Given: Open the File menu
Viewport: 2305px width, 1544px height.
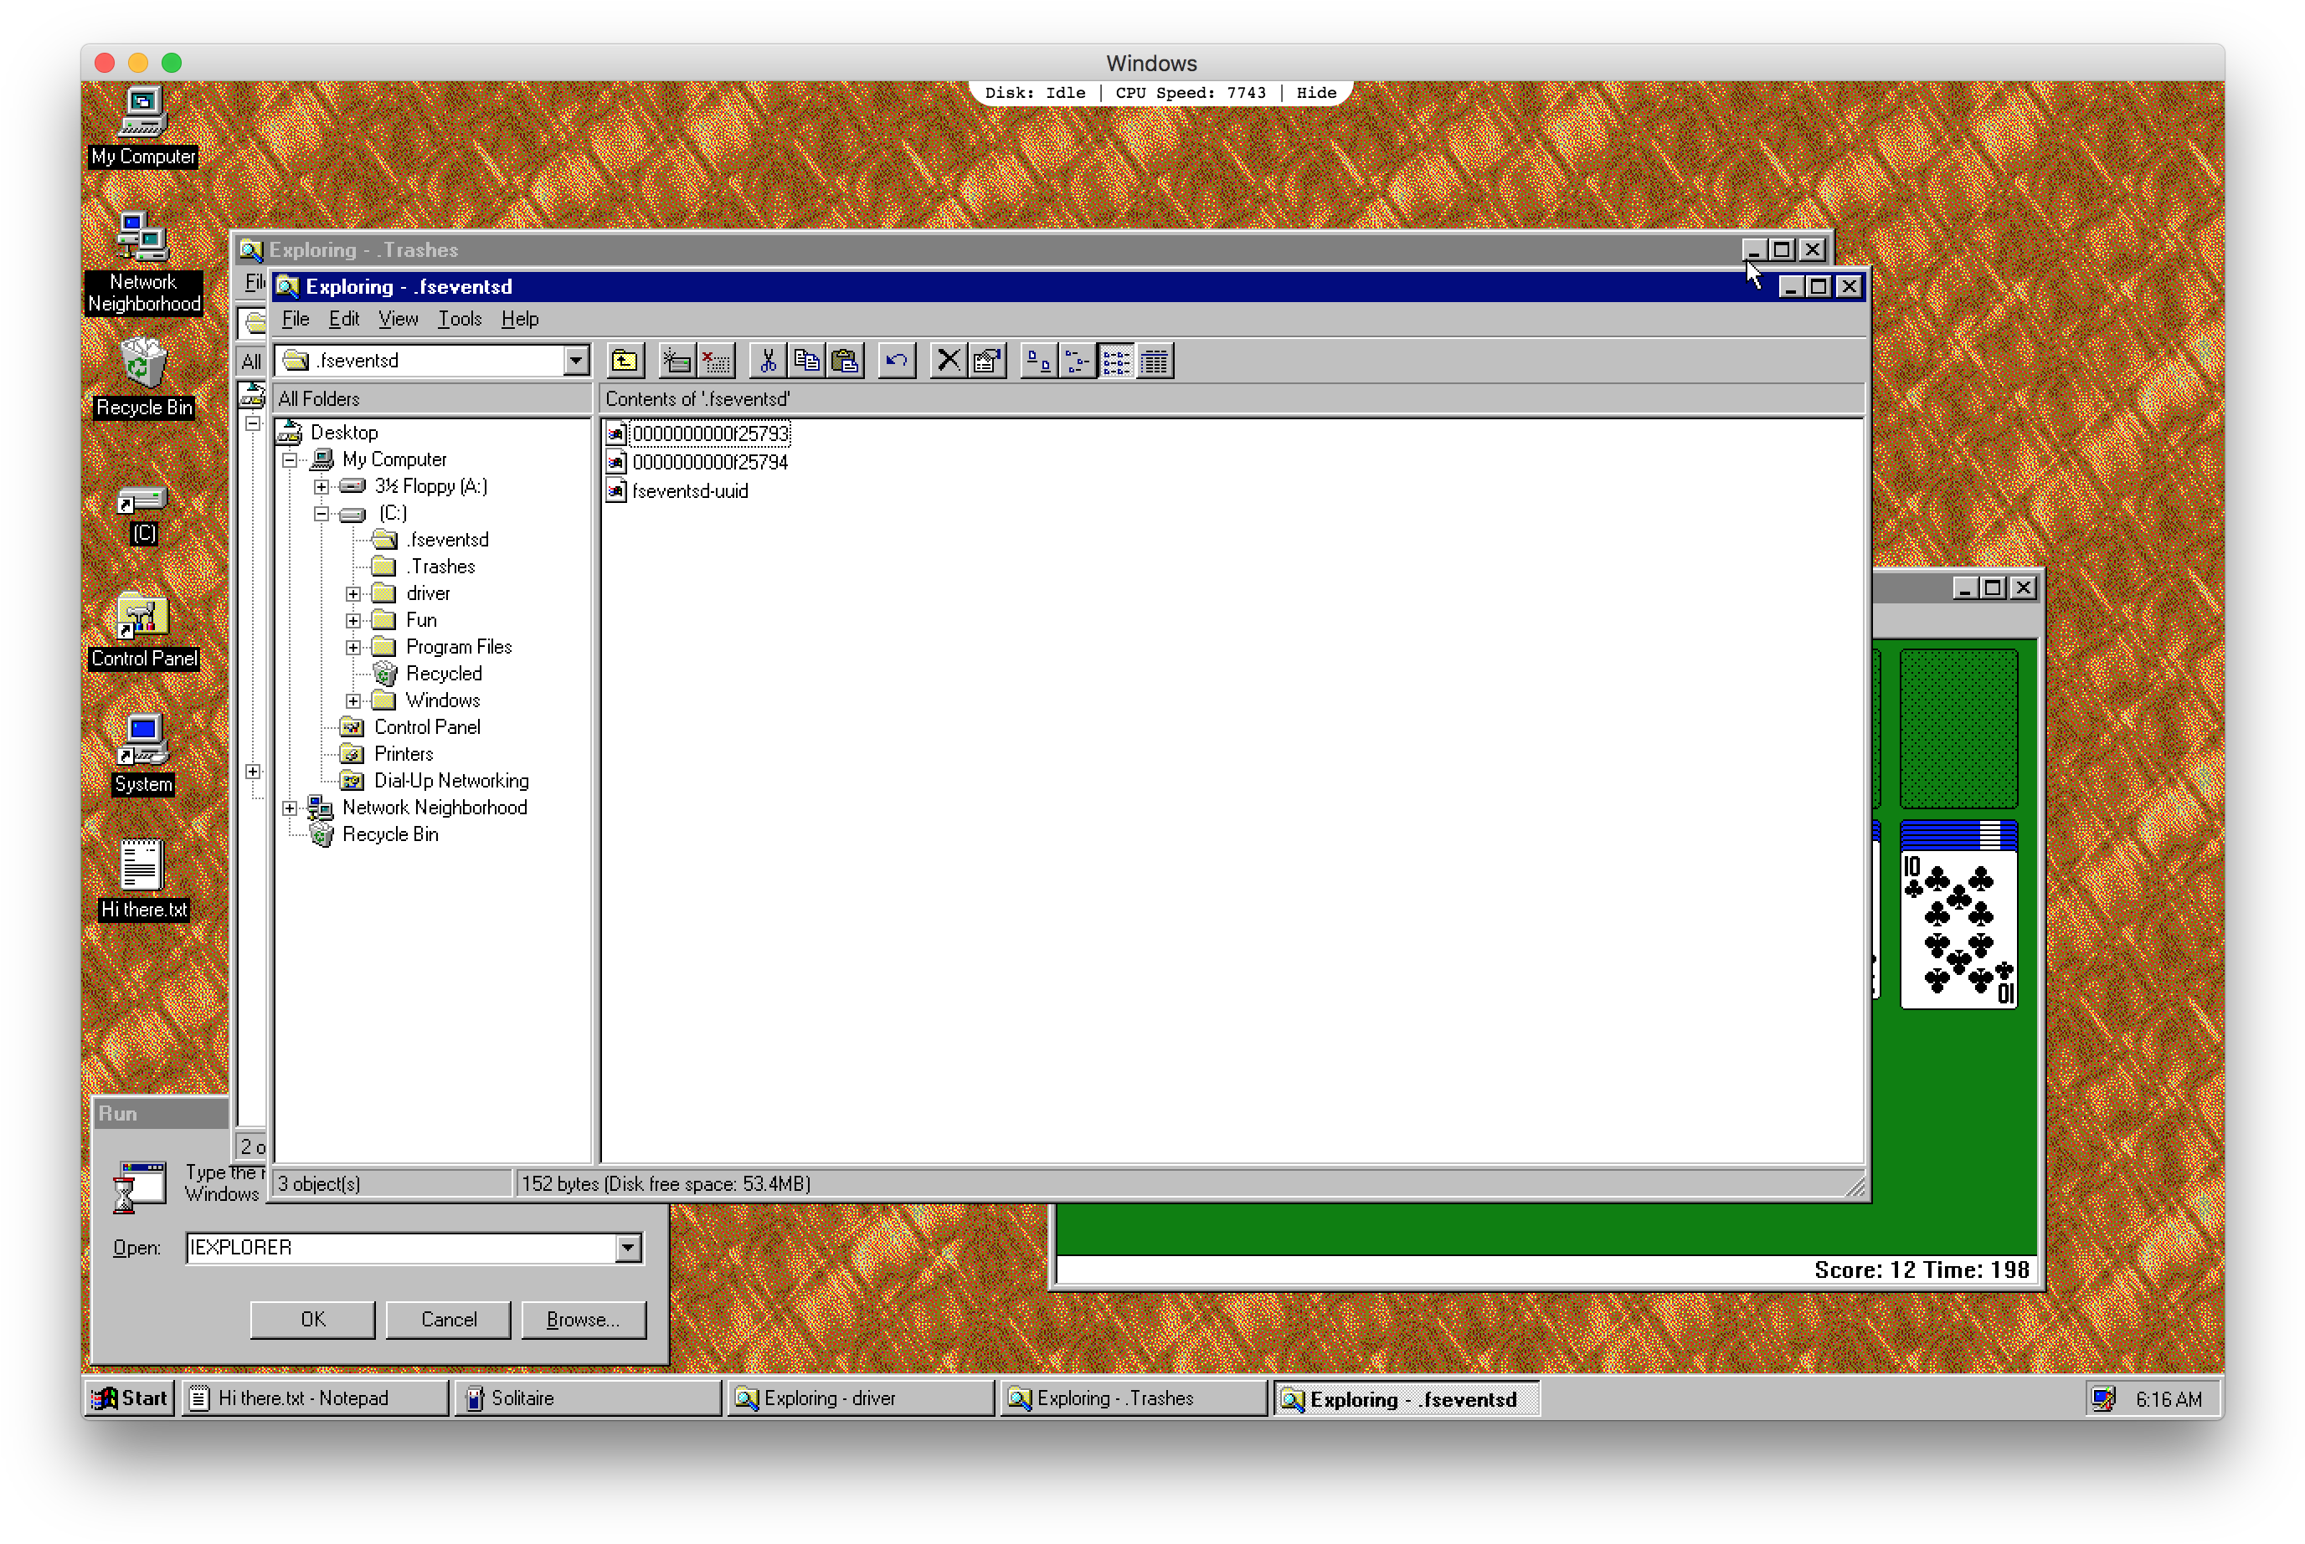Looking at the screenshot, I should pyautogui.click(x=296, y=319).
